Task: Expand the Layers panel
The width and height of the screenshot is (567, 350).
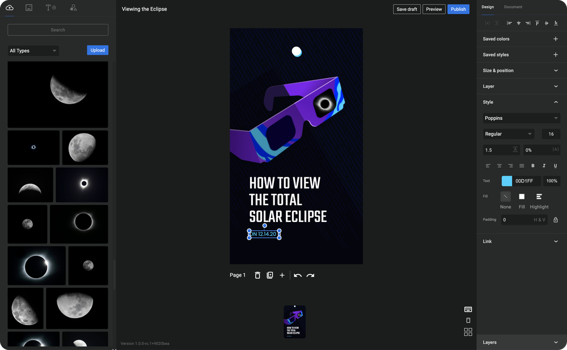Action: (x=521, y=342)
